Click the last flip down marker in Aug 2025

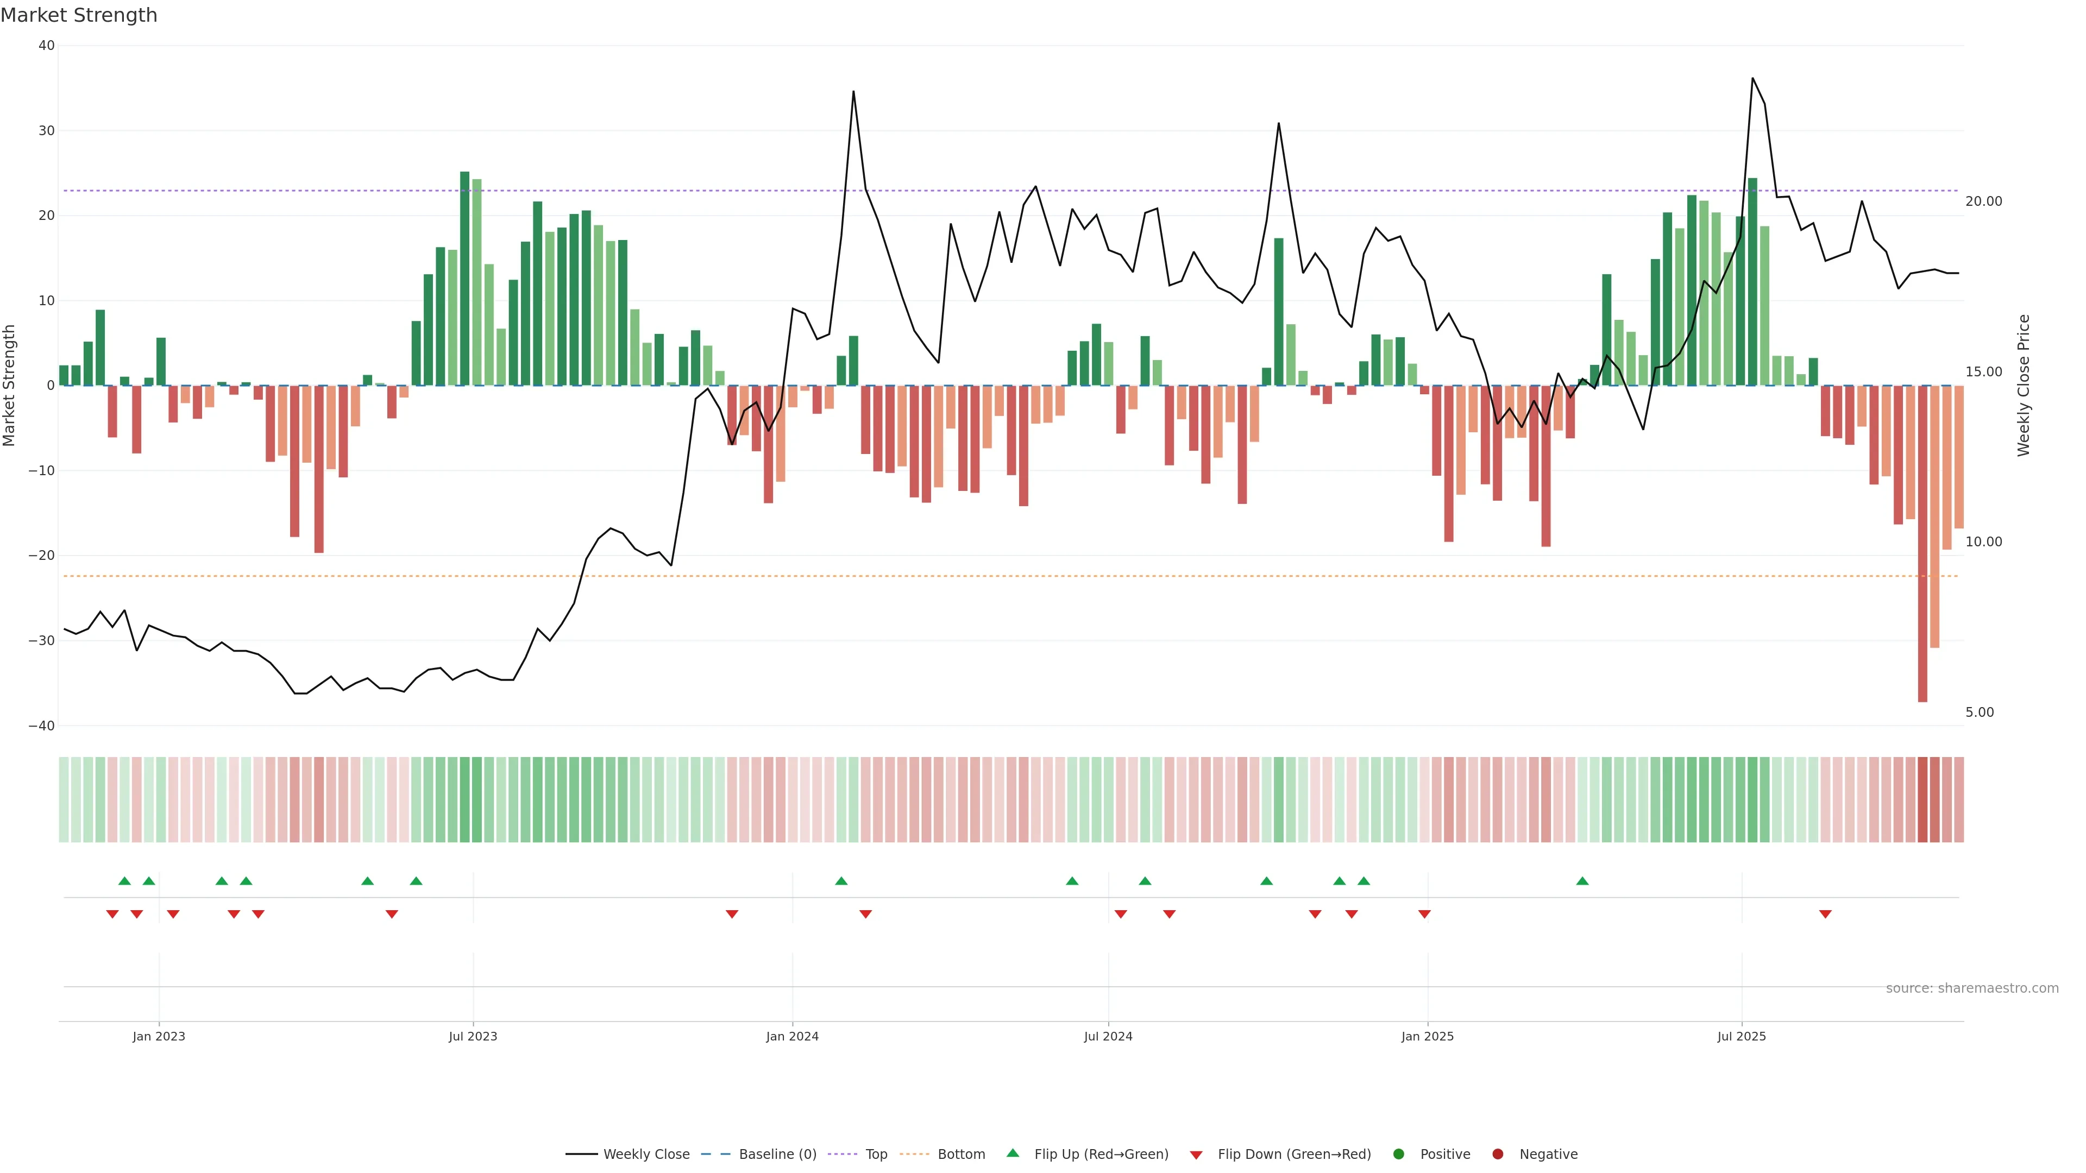pyautogui.click(x=1825, y=914)
